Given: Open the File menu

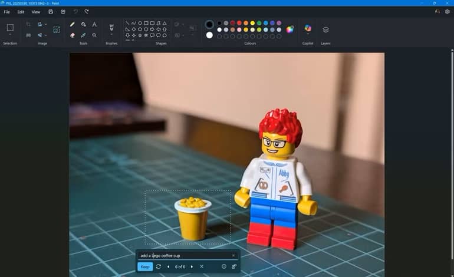Looking at the screenshot, I should tap(6, 12).
